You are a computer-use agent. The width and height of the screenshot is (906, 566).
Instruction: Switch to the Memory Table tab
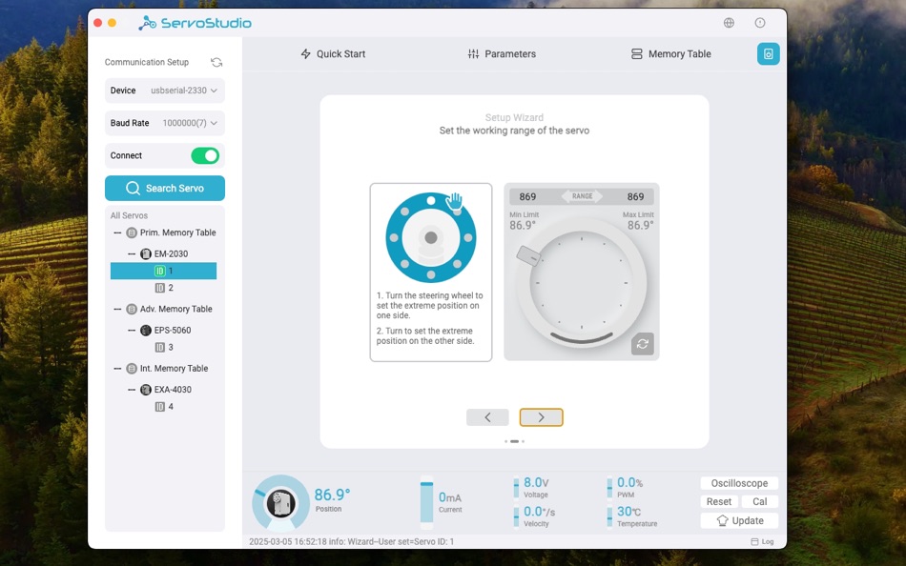point(670,53)
